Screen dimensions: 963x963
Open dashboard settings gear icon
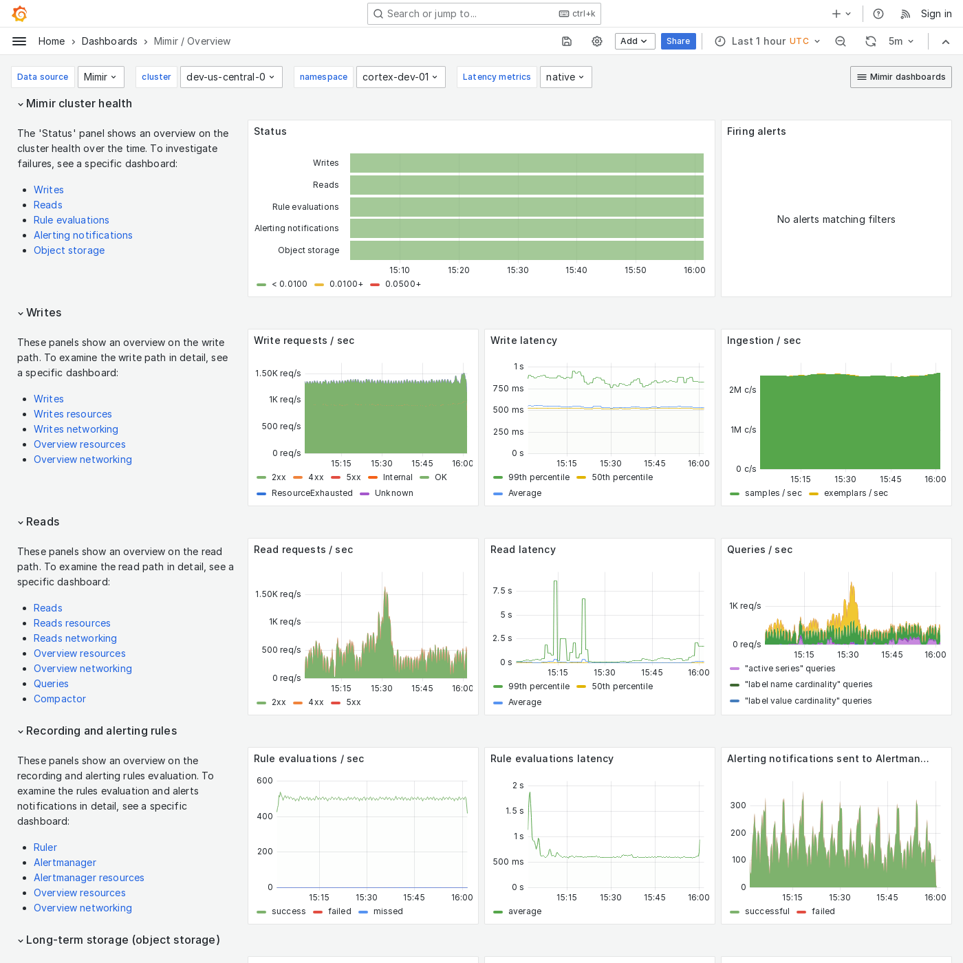coord(597,41)
